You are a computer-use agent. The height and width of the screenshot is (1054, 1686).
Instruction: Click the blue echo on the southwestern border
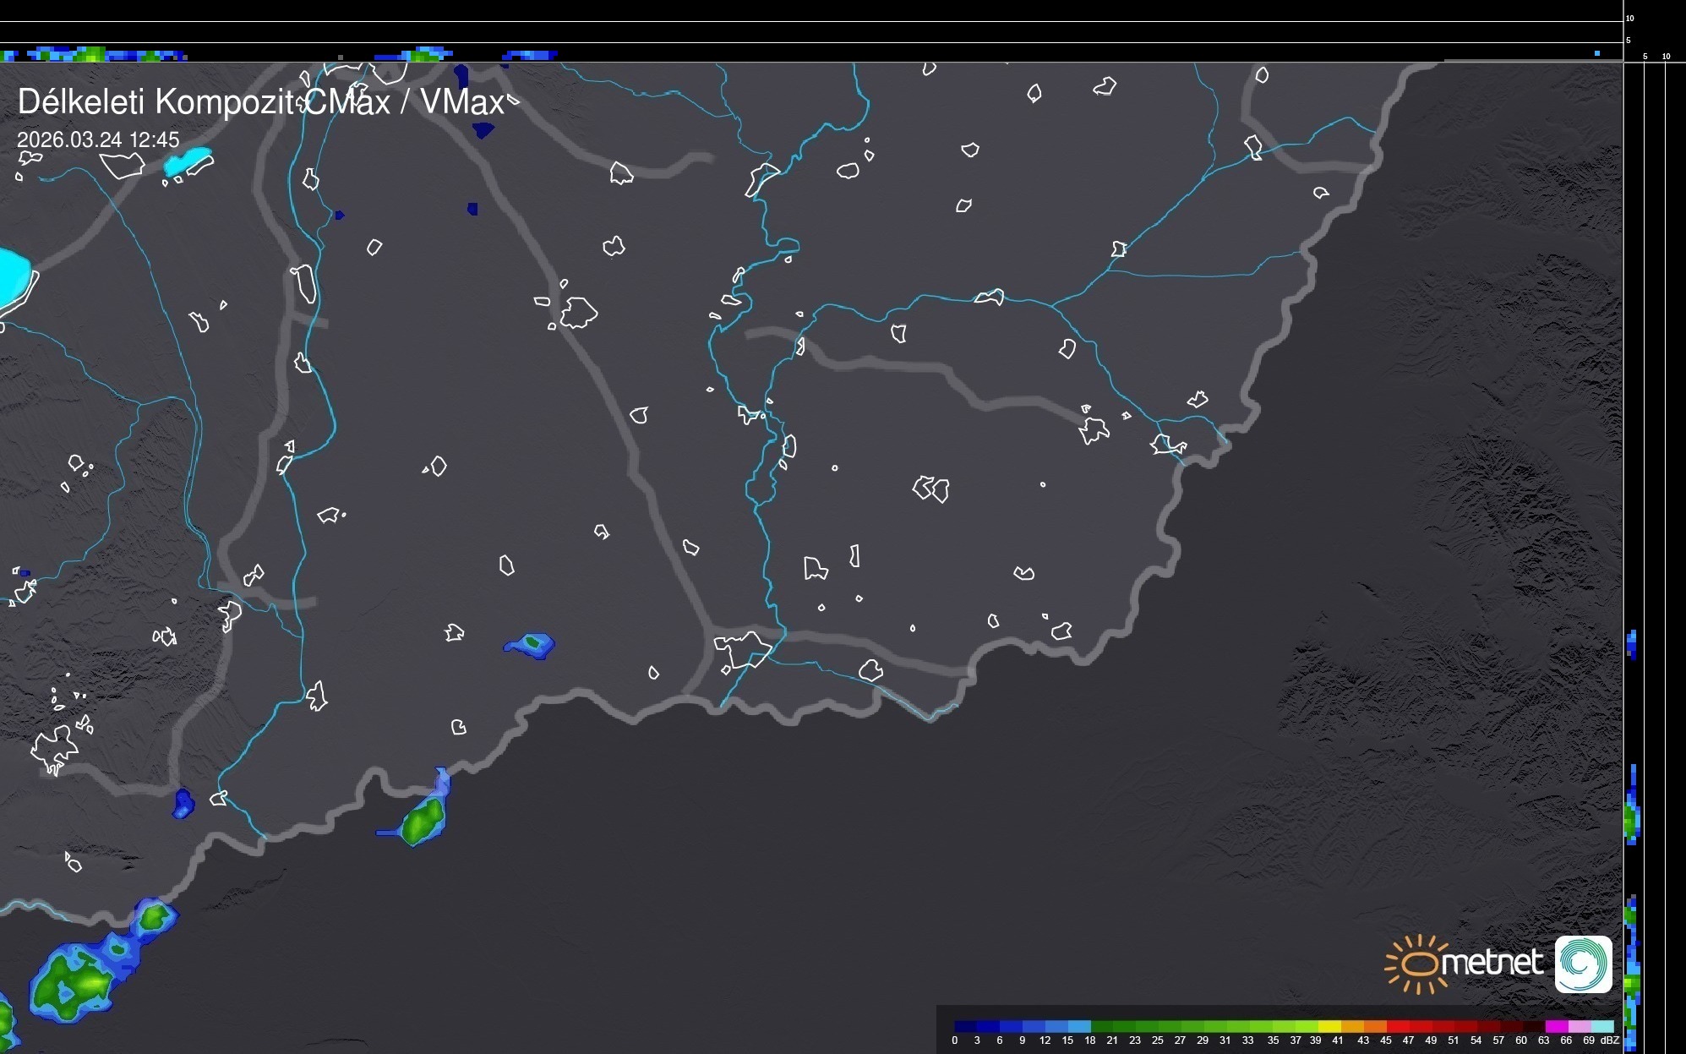point(183,803)
